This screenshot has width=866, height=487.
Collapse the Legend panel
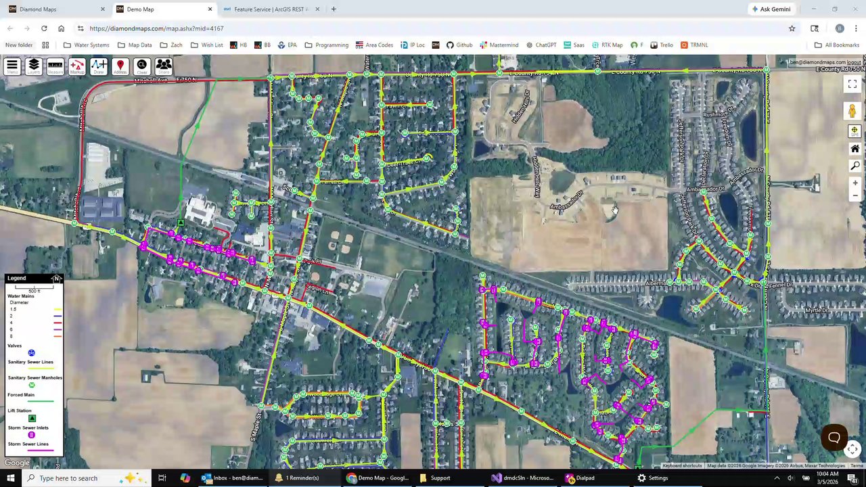click(x=56, y=278)
